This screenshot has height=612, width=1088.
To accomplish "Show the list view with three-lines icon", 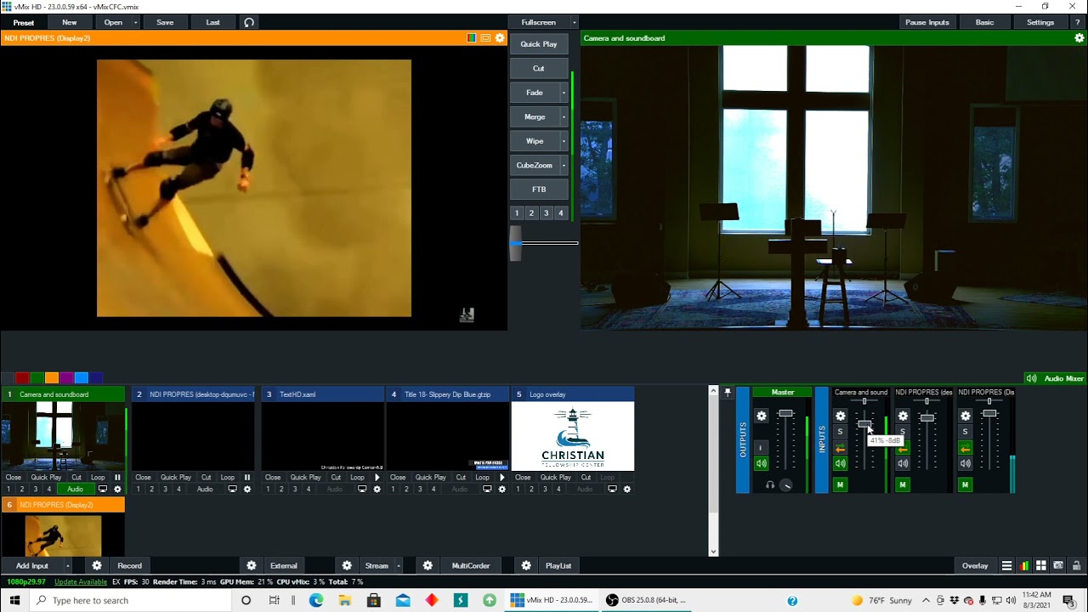I will click(x=1006, y=566).
